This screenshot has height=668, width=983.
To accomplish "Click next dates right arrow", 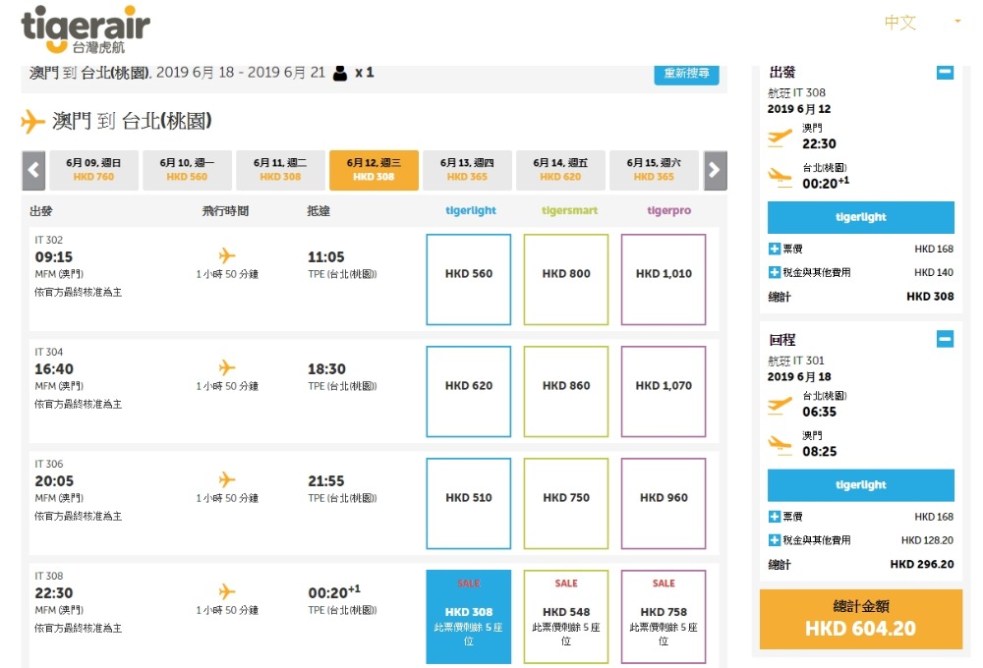I will pyautogui.click(x=715, y=170).
